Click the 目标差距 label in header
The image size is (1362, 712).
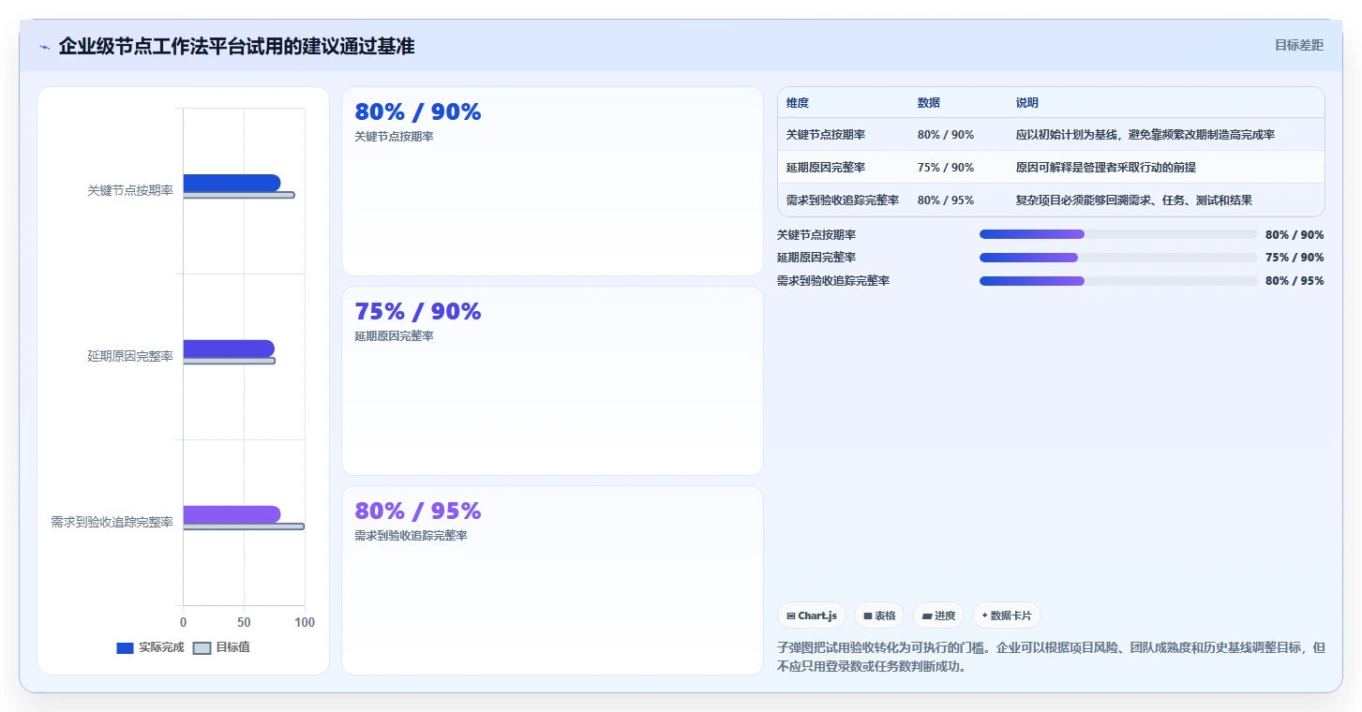1299,45
